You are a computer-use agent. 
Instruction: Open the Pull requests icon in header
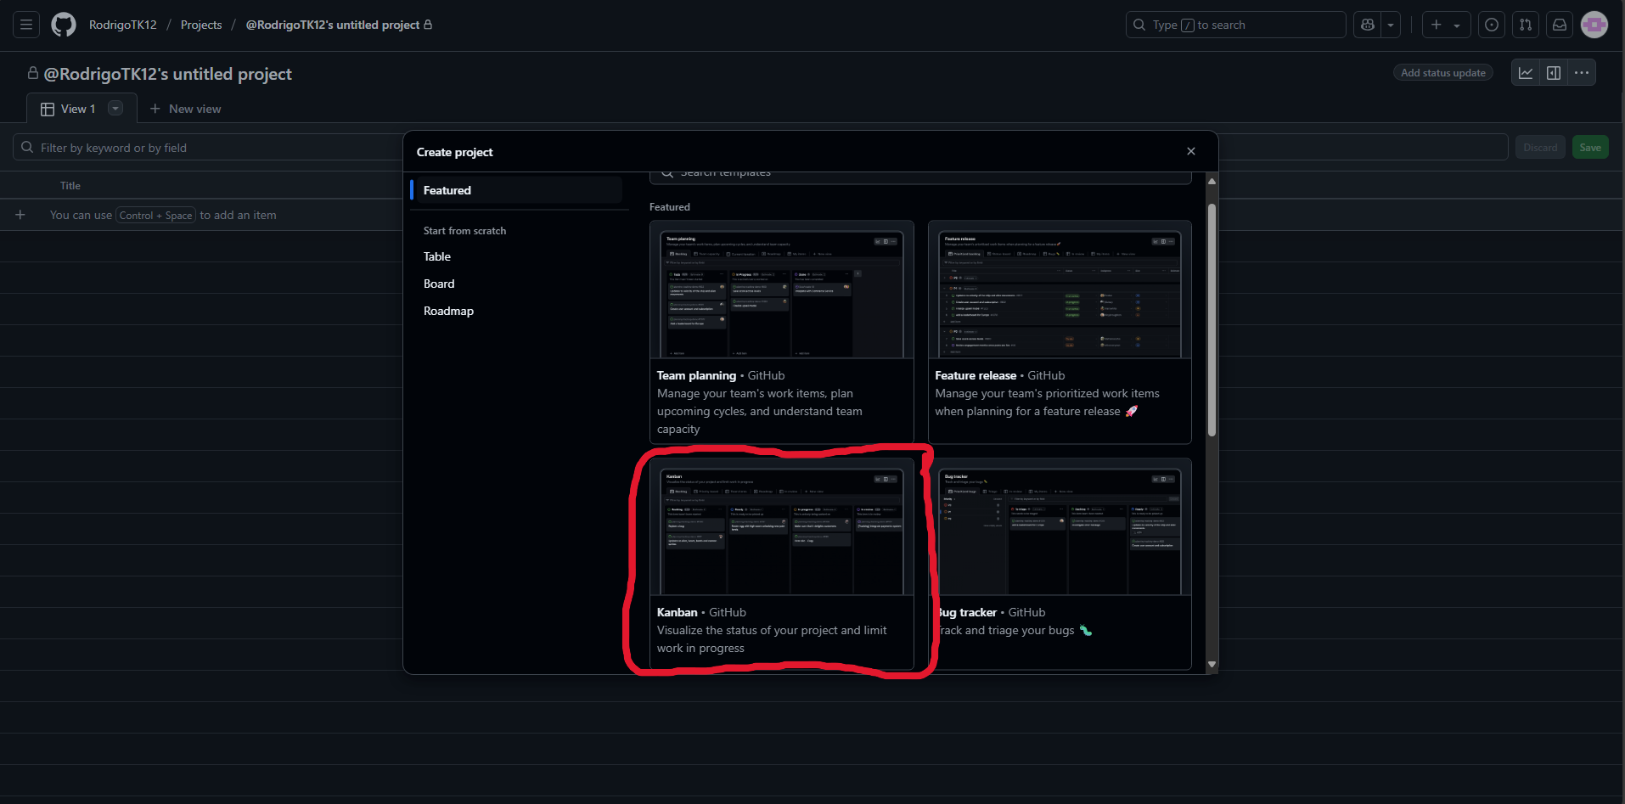point(1526,25)
